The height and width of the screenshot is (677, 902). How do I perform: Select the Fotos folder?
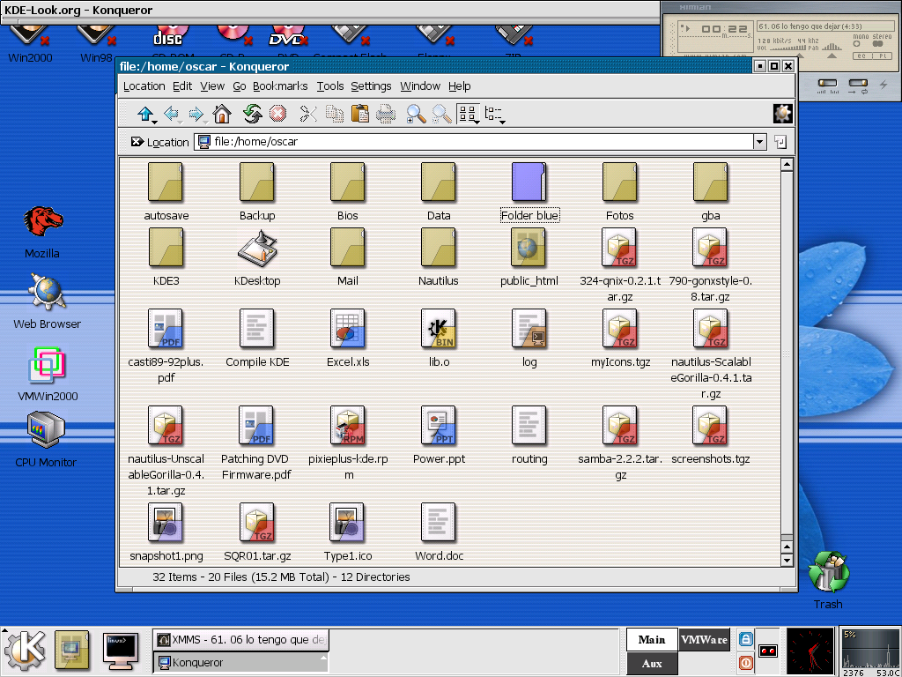[x=619, y=182]
